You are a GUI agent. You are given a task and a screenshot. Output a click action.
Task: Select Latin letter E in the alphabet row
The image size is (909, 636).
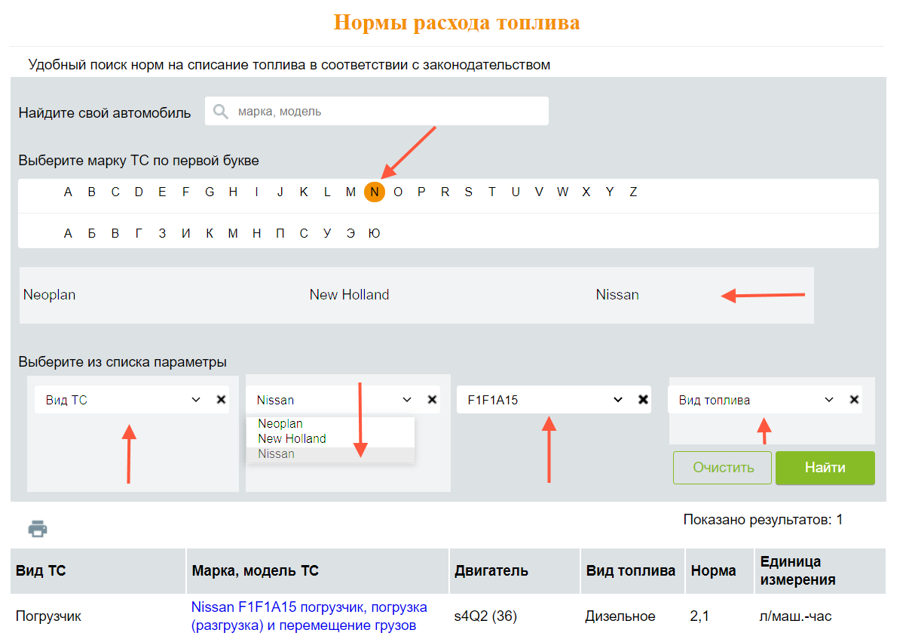(x=162, y=192)
